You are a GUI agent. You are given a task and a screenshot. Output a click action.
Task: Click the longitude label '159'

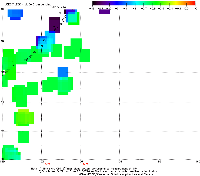(x=120, y=162)
